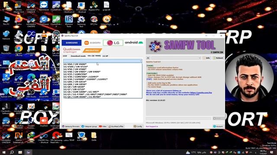The image size is (277, 155).
Task: Choose LG V60 / LM-V600* from list
Action: pos(103,64)
